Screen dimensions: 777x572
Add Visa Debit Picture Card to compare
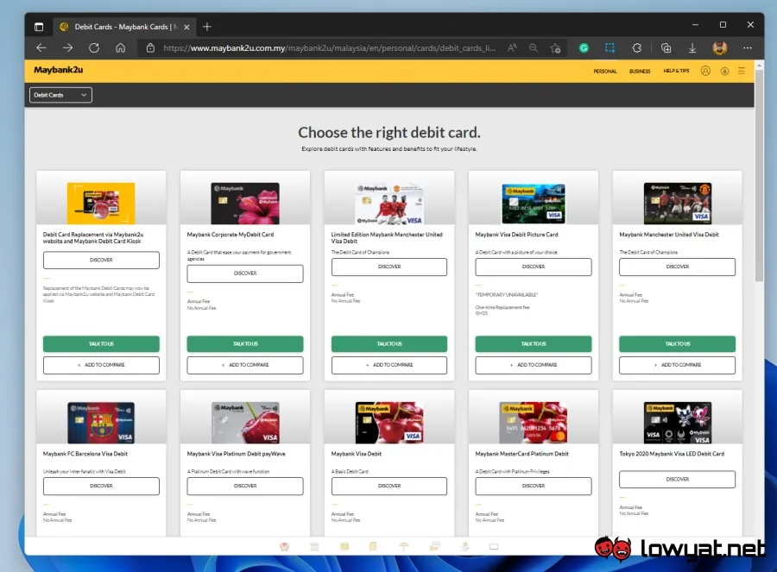pyautogui.click(x=534, y=365)
